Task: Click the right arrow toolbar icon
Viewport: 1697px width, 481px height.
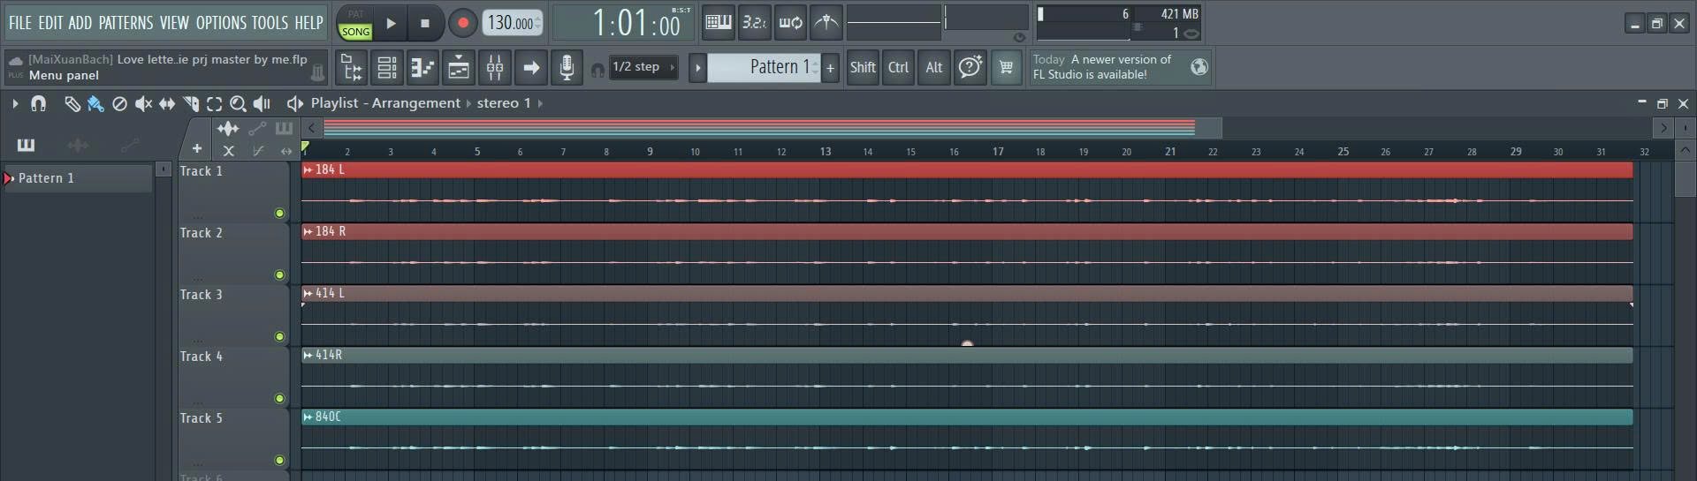Action: (x=530, y=67)
